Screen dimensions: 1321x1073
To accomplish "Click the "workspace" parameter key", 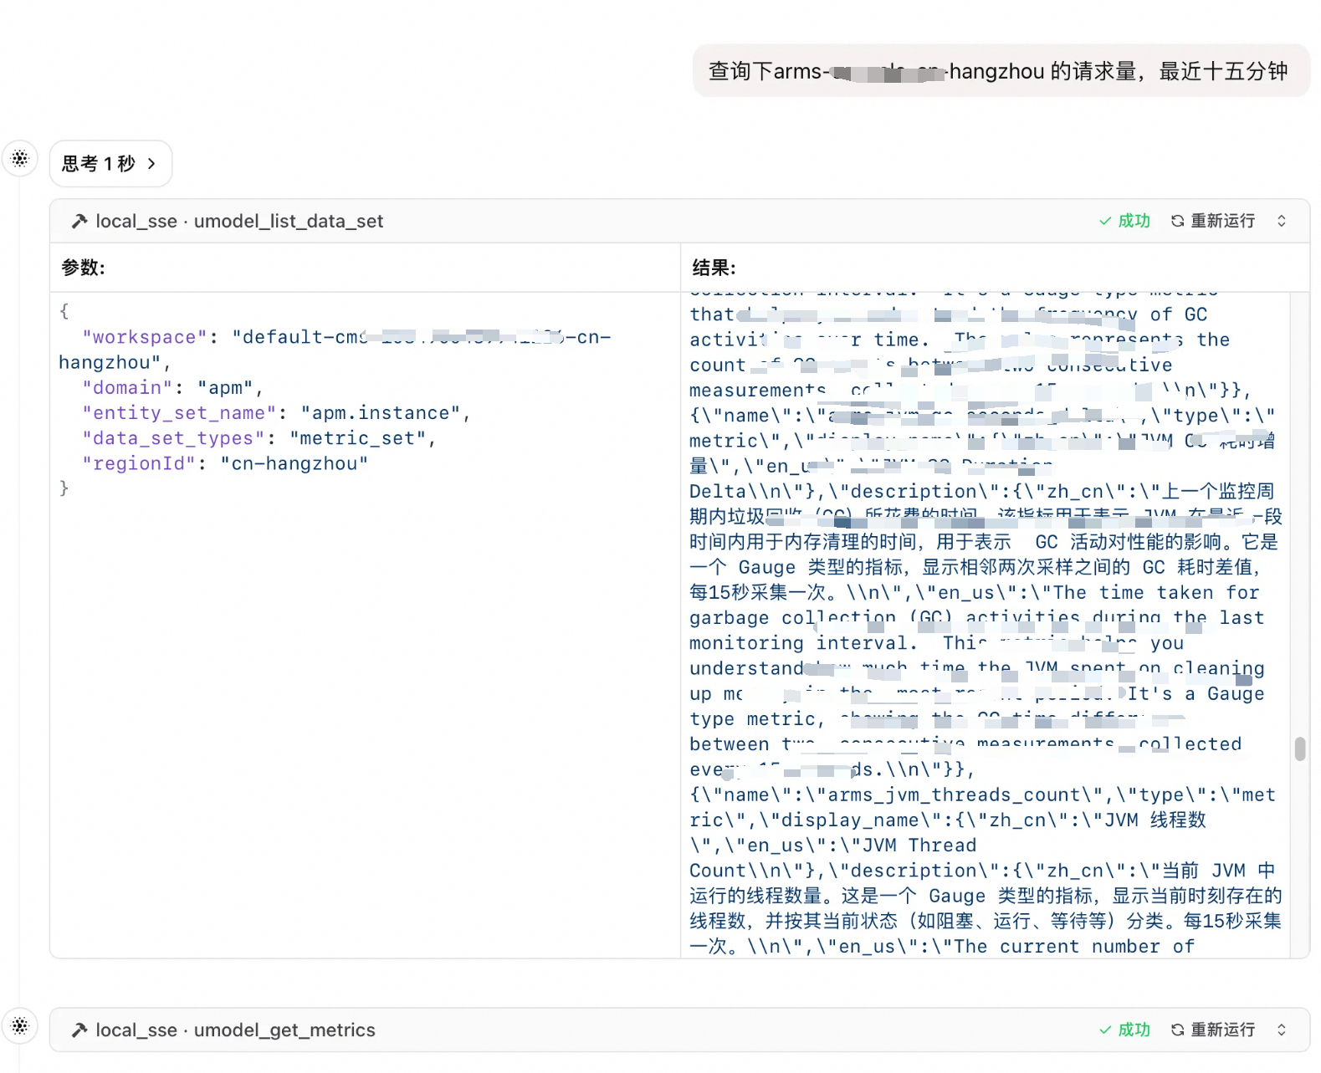I will click(145, 337).
